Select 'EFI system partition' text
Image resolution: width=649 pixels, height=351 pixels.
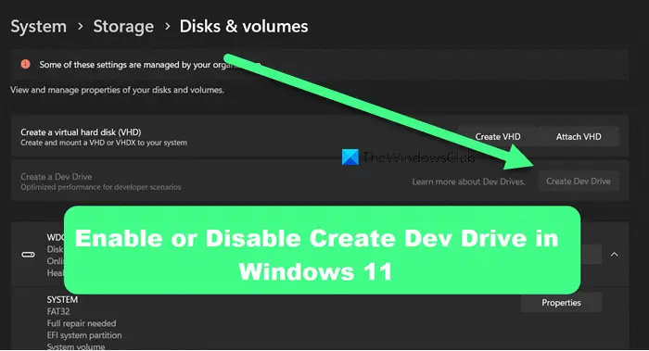(84, 335)
